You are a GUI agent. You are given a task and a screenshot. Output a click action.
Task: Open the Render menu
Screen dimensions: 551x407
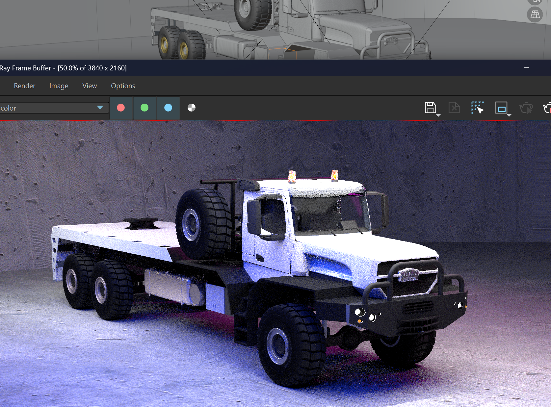(x=24, y=86)
